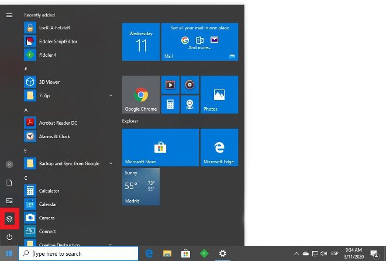Open Edge from the taskbar
The height and width of the screenshot is (261, 386).
click(x=149, y=253)
